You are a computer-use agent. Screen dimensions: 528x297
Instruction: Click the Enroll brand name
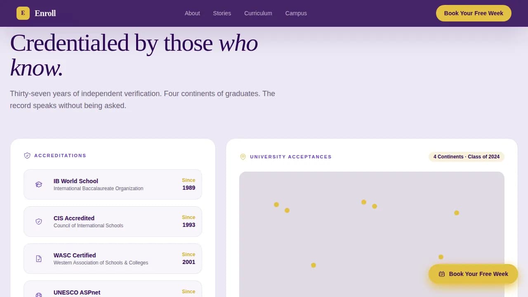pyautogui.click(x=45, y=13)
